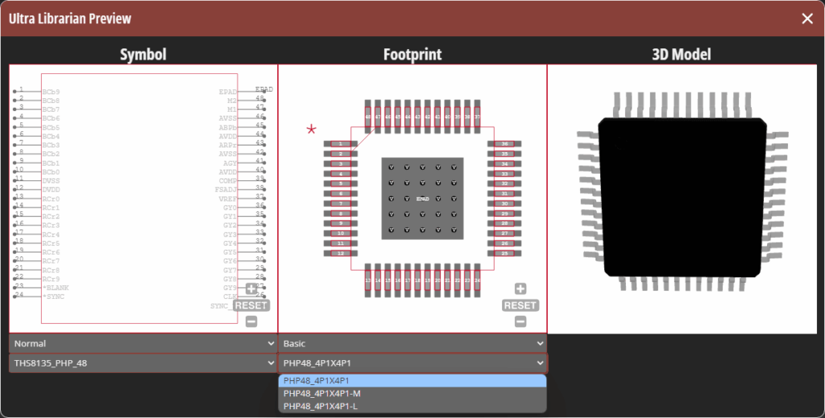This screenshot has height=418, width=825.
Task: Zoom in on the Footprint preview
Action: (520, 288)
